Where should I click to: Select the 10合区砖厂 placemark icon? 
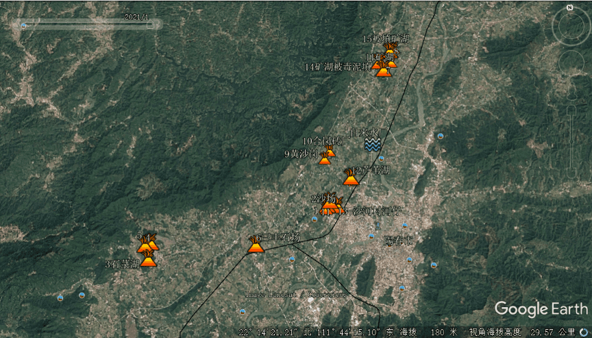[330, 151]
